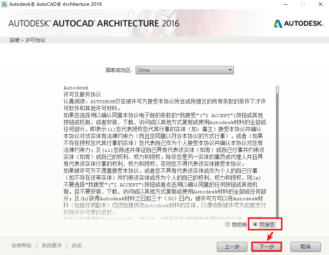
Task: Open the 自述 readme link
Action: (x=77, y=246)
